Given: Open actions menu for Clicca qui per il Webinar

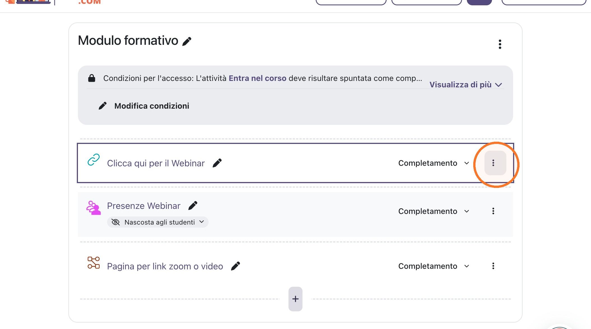Looking at the screenshot, I should (495, 163).
